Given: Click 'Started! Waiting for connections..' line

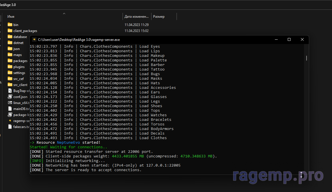Looking at the screenshot, I should (x=68, y=147).
